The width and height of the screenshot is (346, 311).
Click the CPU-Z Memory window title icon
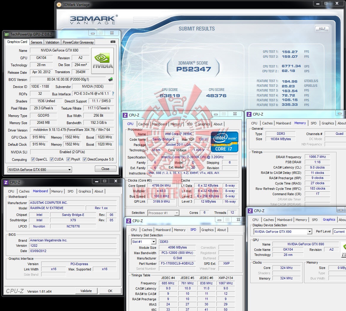[x=249, y=114]
